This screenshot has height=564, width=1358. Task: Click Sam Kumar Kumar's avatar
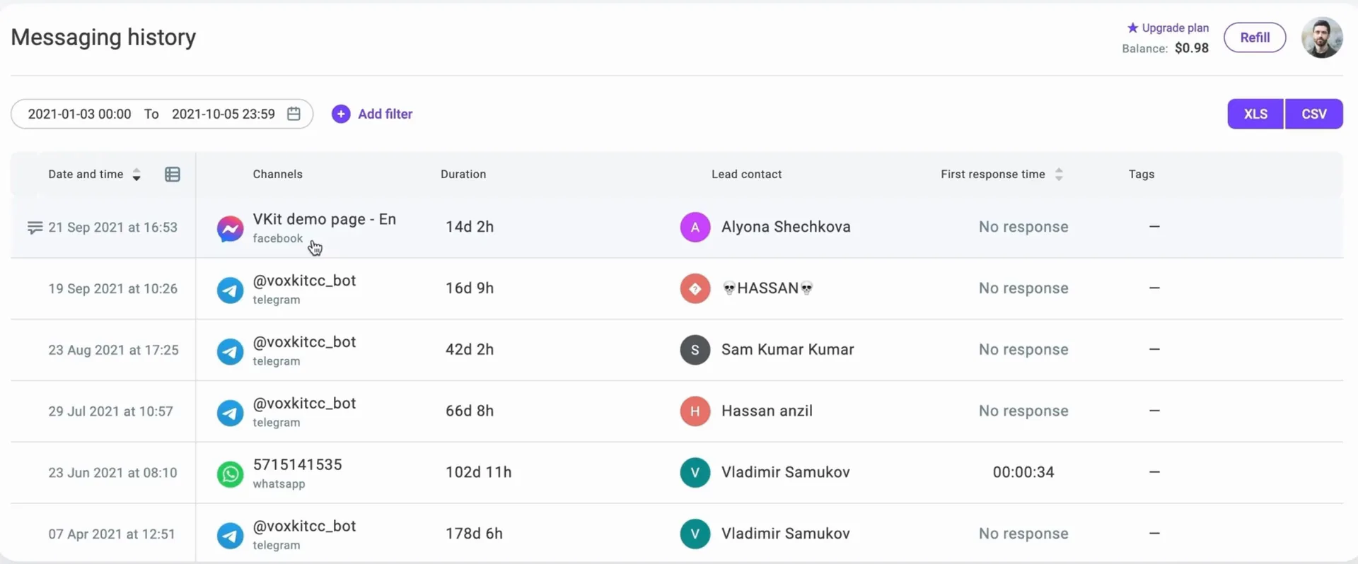tap(695, 350)
